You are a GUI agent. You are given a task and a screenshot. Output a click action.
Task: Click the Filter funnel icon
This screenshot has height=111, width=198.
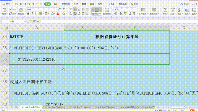coord(173,10)
